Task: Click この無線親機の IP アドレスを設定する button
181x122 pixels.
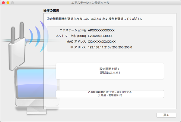Action: [110, 94]
